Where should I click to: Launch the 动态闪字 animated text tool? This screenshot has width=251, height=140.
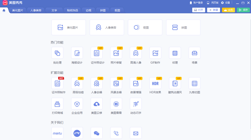[136, 104]
